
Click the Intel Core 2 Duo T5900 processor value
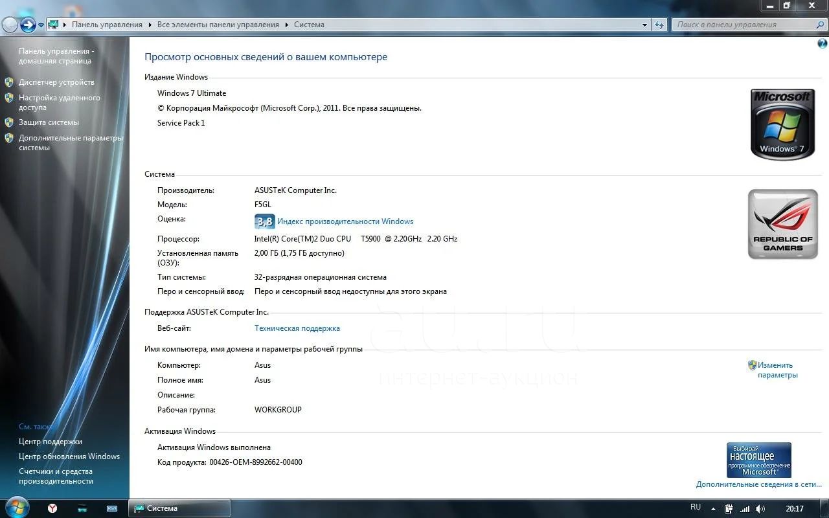(356, 239)
